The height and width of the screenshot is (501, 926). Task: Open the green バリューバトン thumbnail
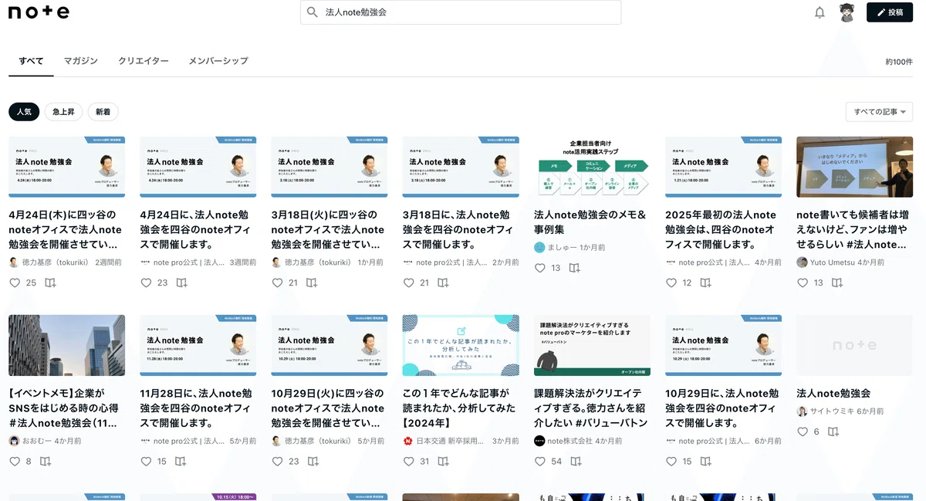pyautogui.click(x=592, y=345)
